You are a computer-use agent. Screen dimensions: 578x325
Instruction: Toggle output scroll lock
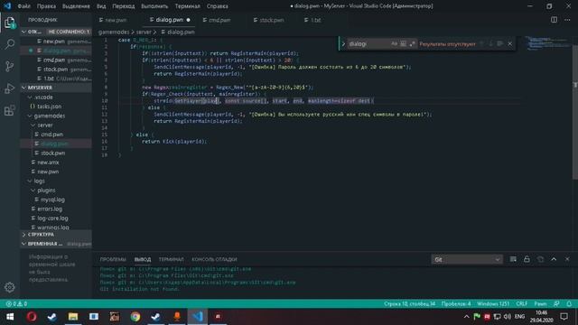point(527,259)
